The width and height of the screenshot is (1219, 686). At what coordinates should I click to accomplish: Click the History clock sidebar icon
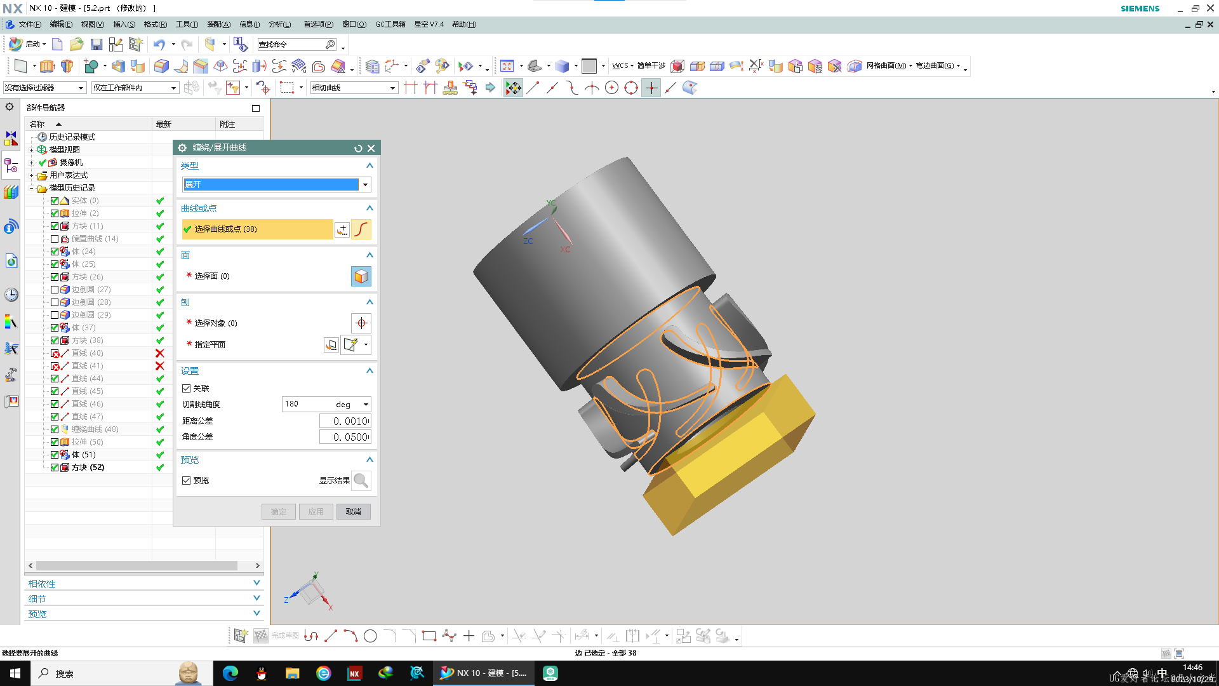(11, 295)
